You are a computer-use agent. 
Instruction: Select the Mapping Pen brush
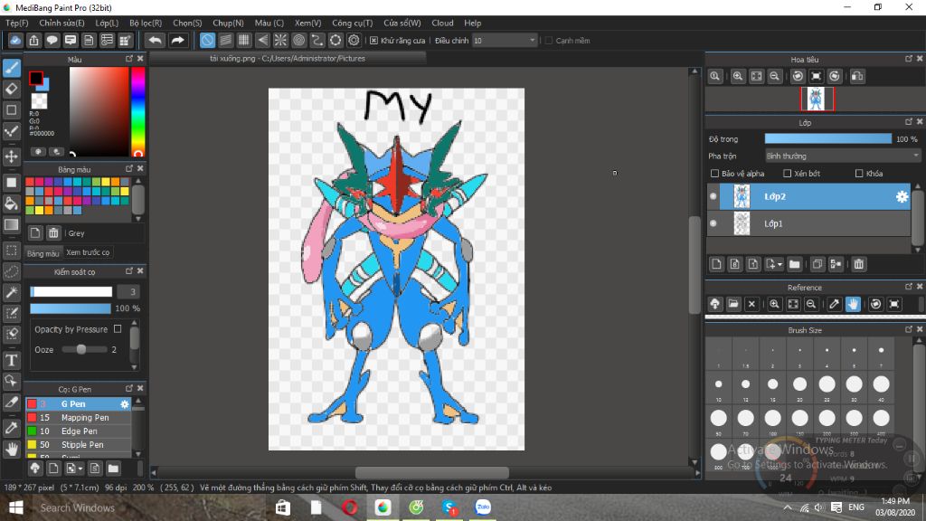click(x=84, y=418)
